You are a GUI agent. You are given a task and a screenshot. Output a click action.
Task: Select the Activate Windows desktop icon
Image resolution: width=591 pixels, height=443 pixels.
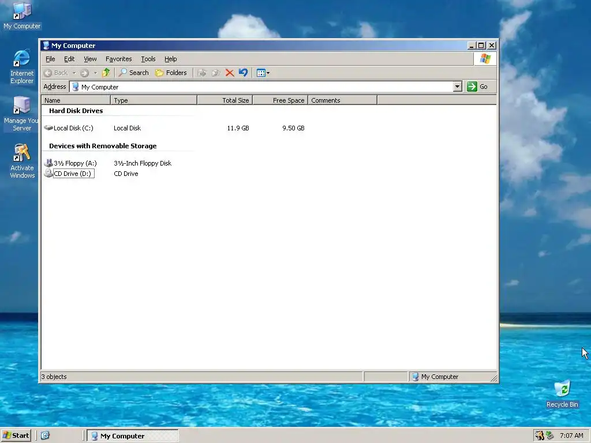[x=23, y=161]
